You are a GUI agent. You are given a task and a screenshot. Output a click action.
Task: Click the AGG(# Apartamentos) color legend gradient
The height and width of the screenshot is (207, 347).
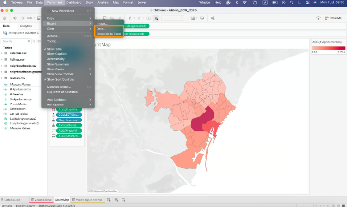[328, 48]
